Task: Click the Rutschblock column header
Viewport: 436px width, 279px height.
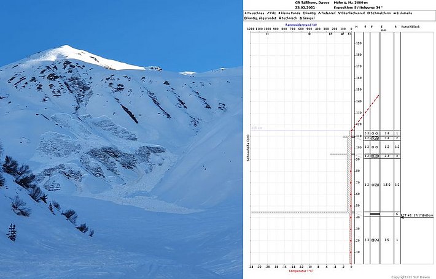Action: click(410, 28)
